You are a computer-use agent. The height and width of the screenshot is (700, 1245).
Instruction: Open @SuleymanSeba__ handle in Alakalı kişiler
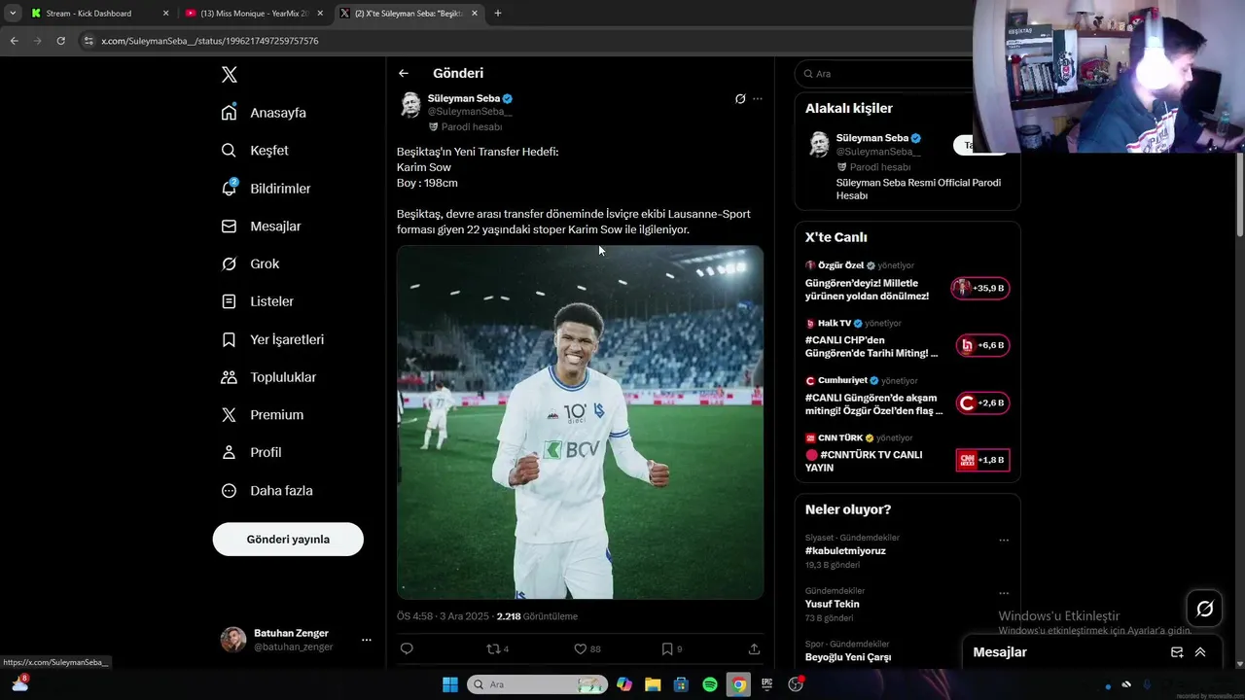point(878,152)
